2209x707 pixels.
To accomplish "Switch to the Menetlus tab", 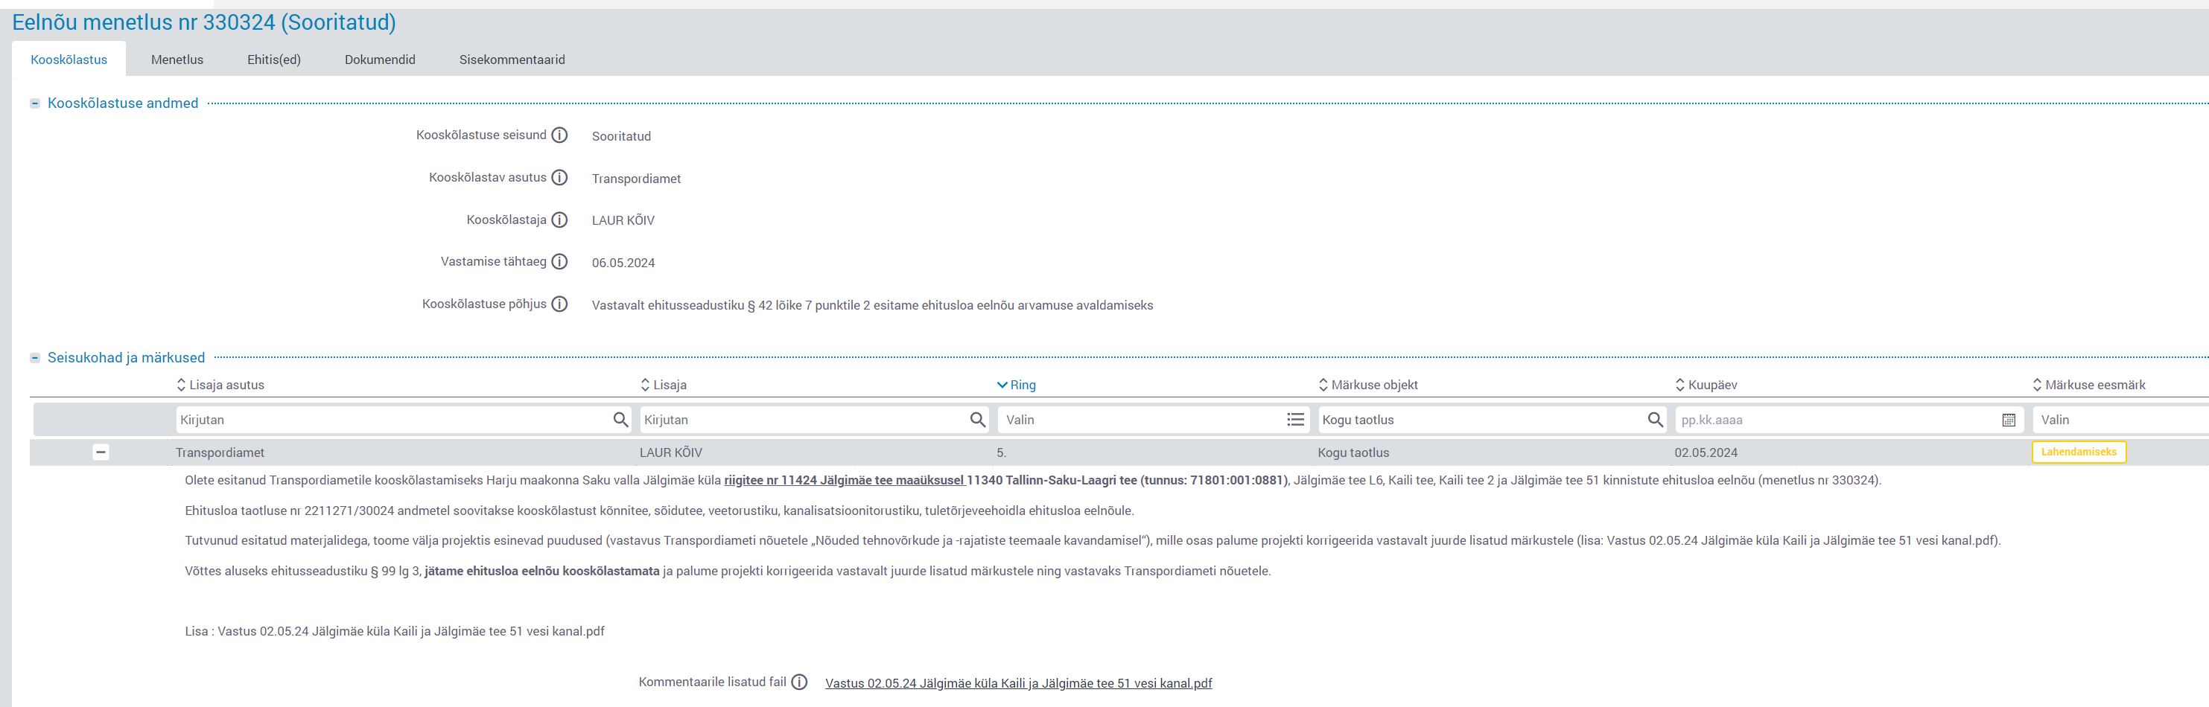I will click(x=177, y=59).
